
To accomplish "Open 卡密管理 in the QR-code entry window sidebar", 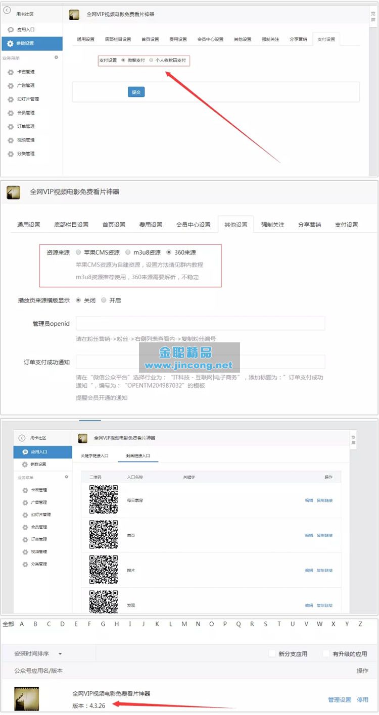I will coord(38,490).
